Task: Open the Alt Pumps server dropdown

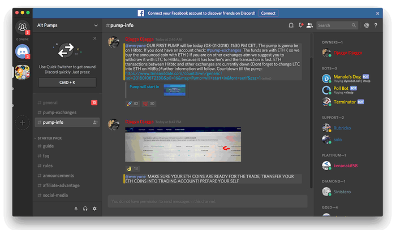Action: [96, 25]
